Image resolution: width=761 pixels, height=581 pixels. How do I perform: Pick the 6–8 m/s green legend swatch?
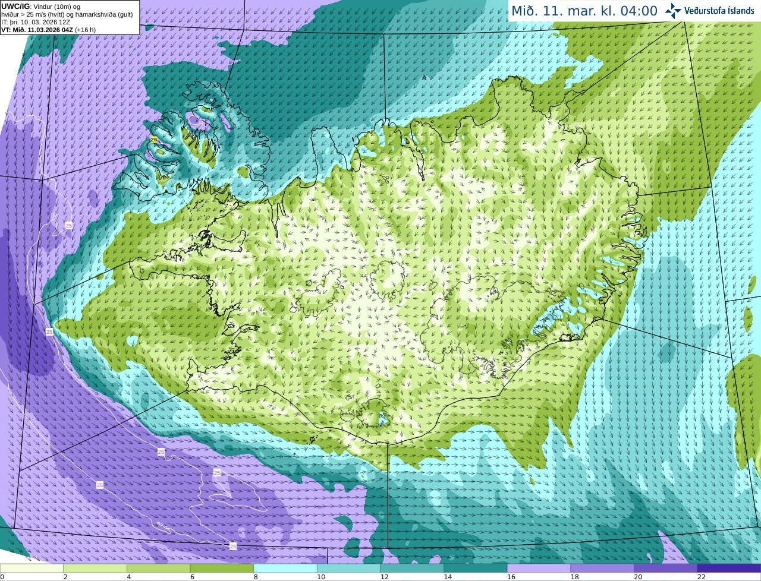click(x=222, y=569)
